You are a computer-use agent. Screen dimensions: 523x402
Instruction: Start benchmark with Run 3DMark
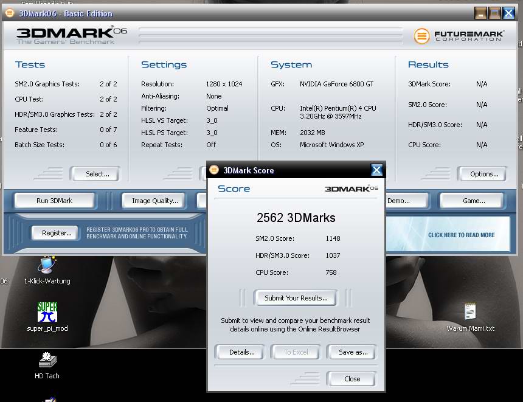click(x=54, y=201)
